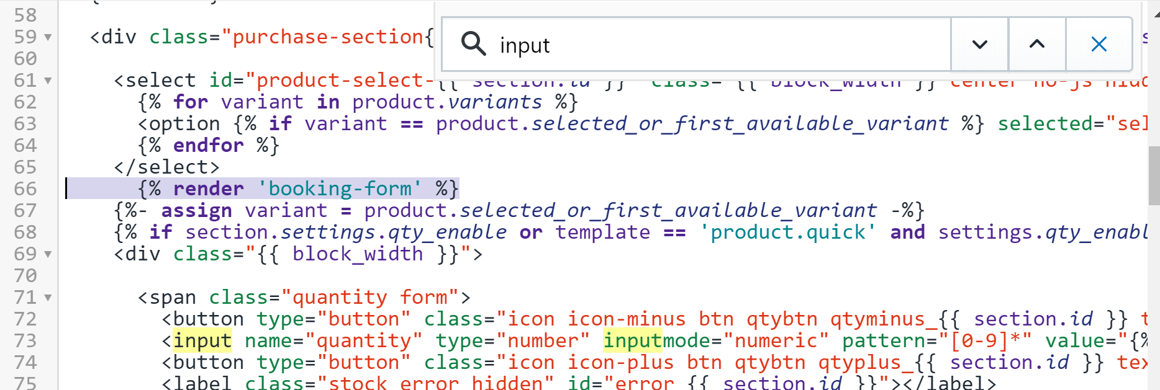1160x390 pixels.
Task: Click 'selected_or_first_available_variant' on line 63
Action: 740,123
